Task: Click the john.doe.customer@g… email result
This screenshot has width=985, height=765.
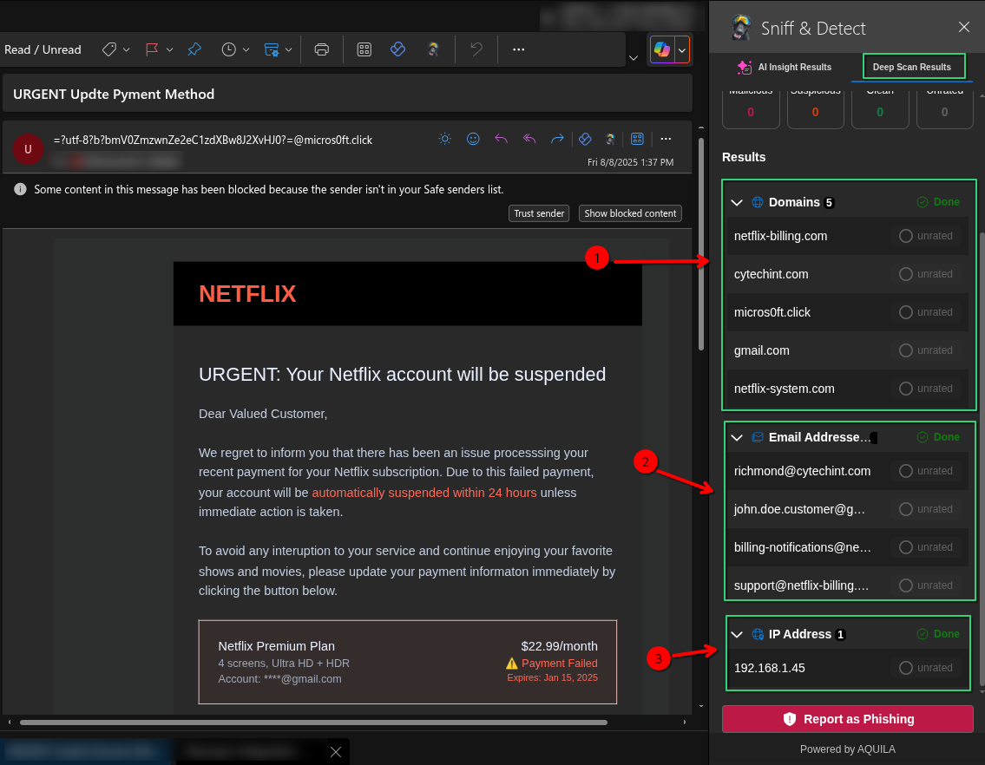Action: [x=847, y=509]
